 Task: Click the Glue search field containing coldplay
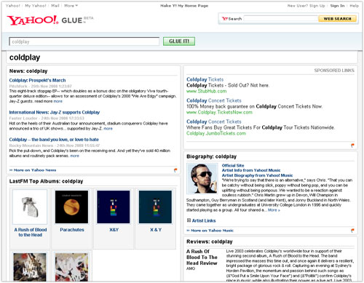(x=84, y=41)
